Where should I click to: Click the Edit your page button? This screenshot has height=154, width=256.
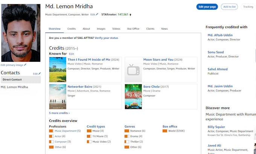point(207,7)
